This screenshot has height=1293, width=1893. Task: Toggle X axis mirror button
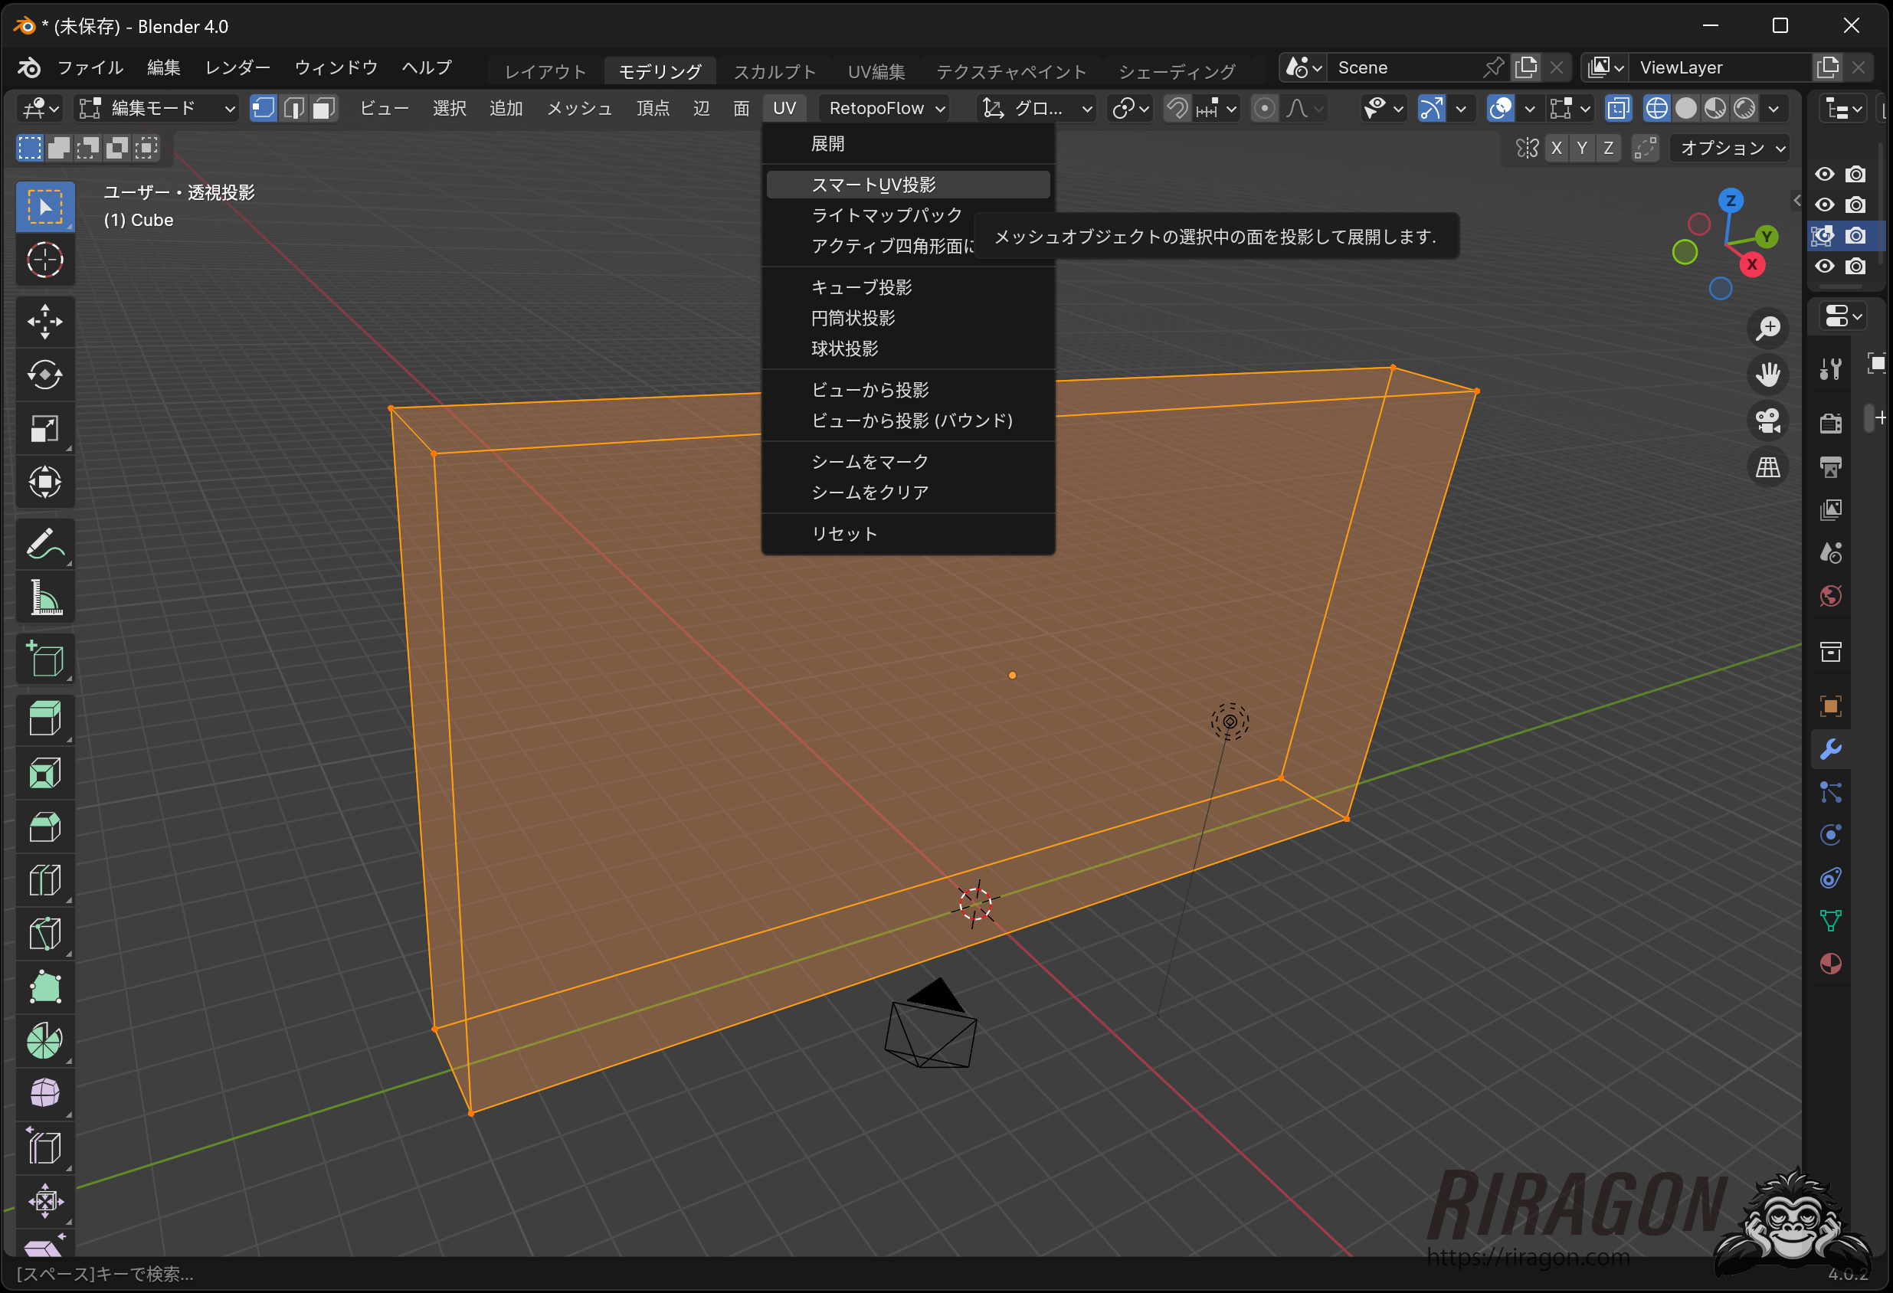pos(1557,148)
